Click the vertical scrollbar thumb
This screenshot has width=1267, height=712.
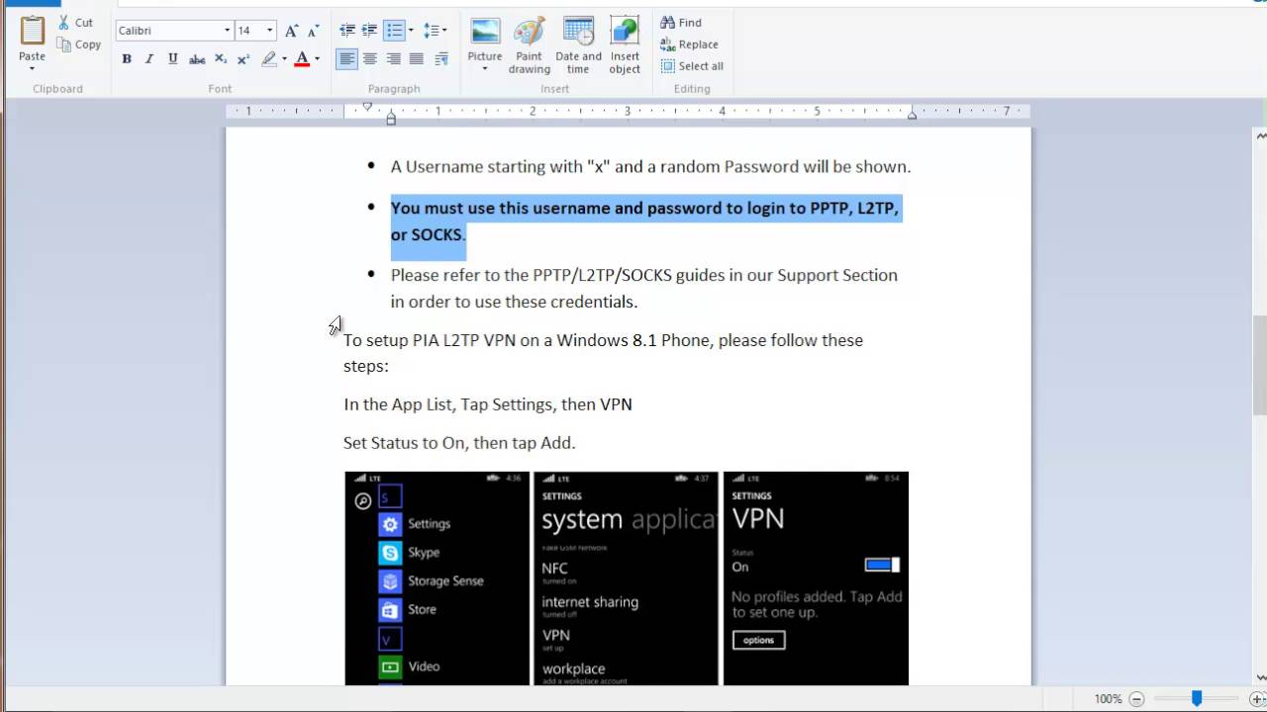(1260, 365)
